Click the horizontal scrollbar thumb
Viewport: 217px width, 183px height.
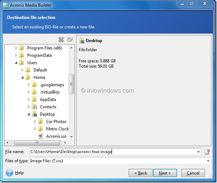37,143
